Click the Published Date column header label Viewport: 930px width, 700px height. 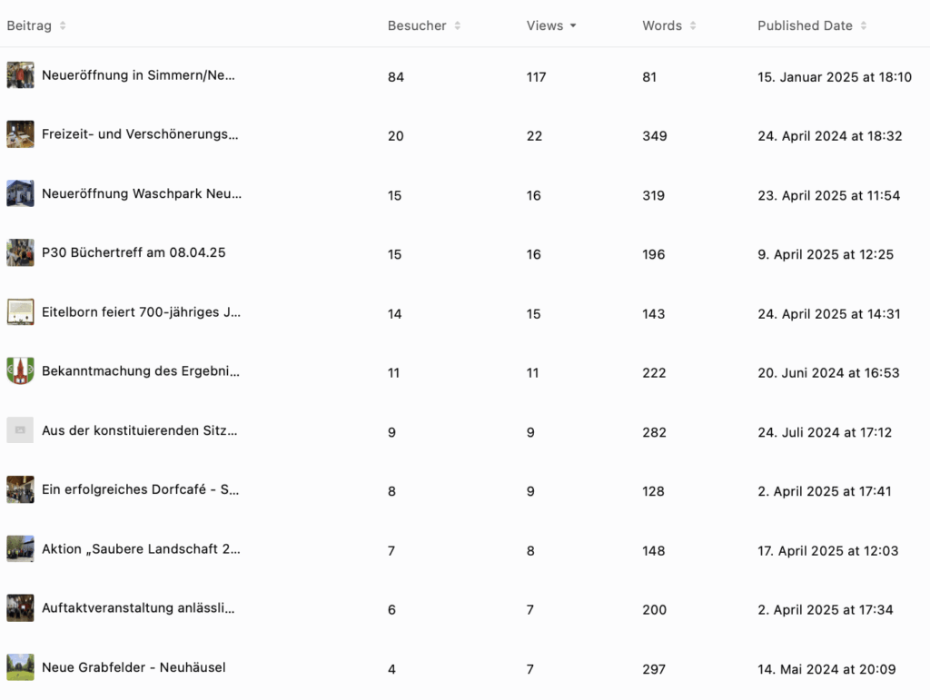pos(805,25)
